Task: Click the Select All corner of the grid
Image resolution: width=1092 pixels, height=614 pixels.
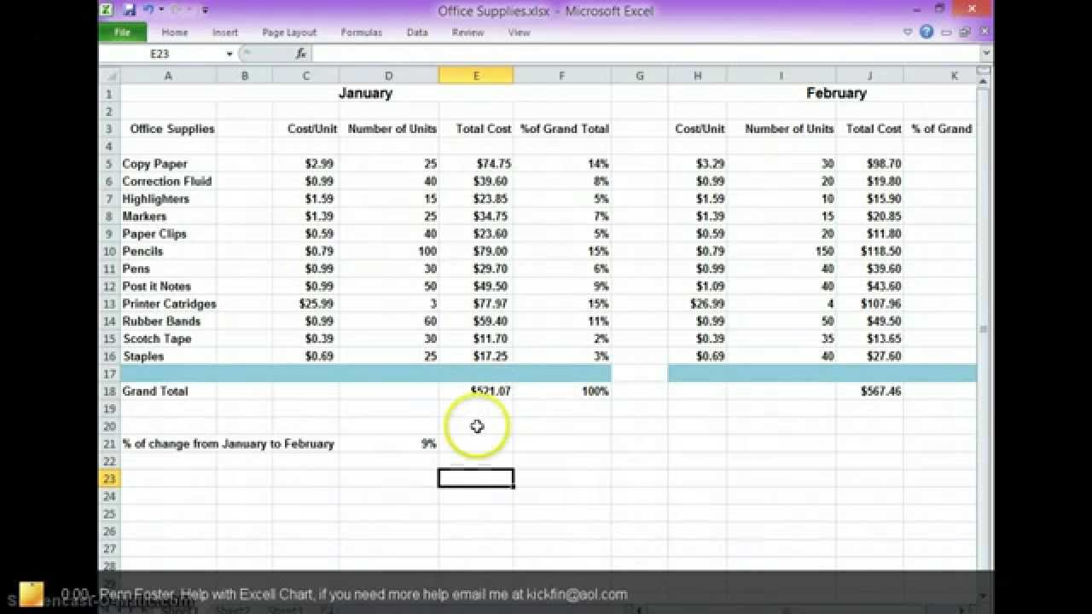Action: [109, 76]
